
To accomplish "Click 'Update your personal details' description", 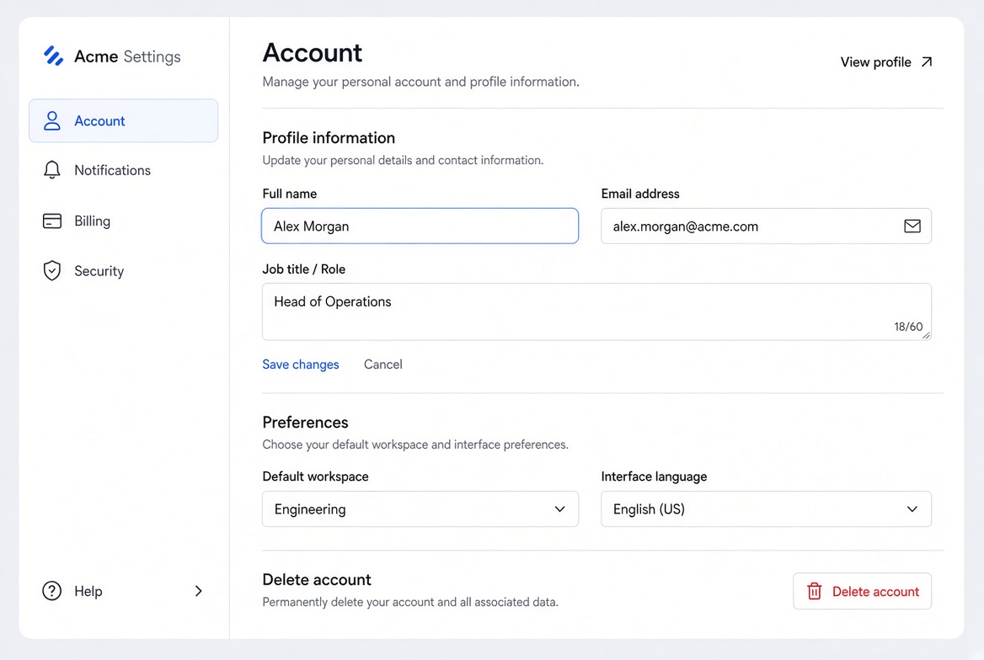I will 403,160.
